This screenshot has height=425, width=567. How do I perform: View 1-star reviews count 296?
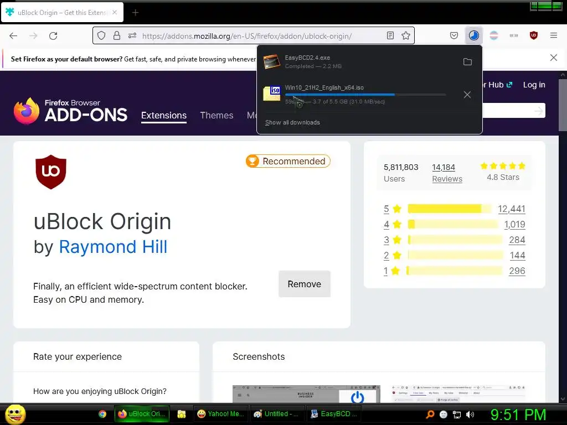click(517, 271)
